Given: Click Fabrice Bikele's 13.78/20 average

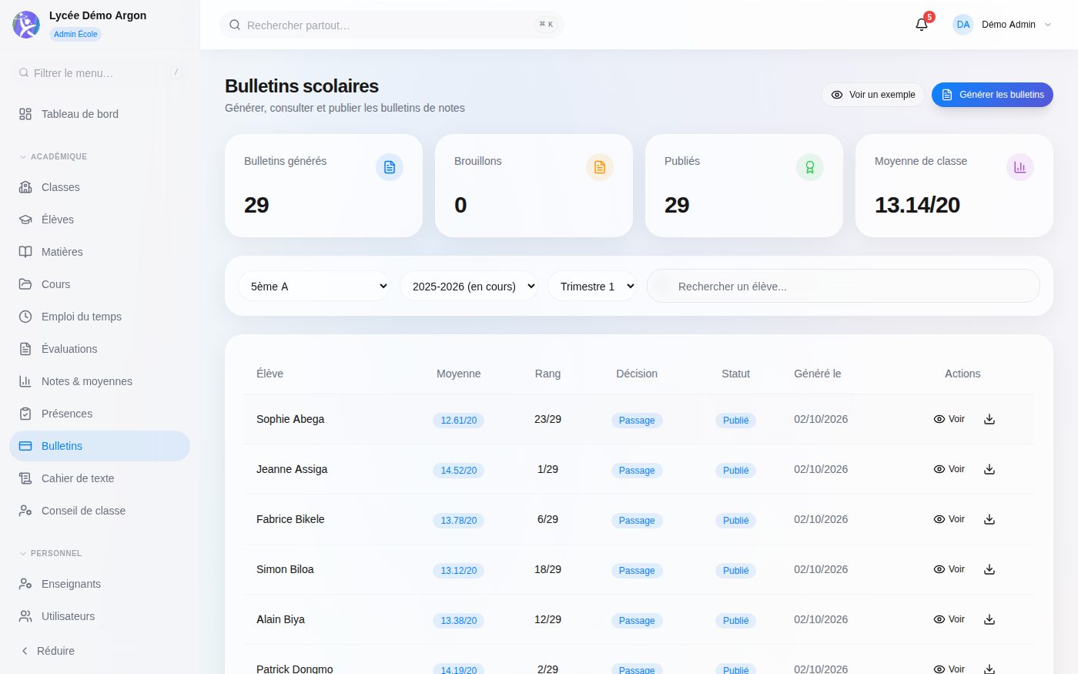Looking at the screenshot, I should click(459, 521).
